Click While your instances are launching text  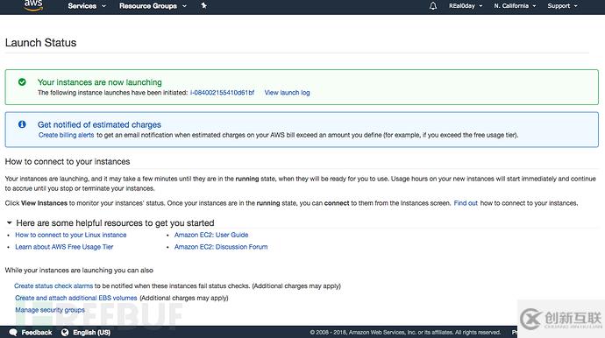pos(79,271)
